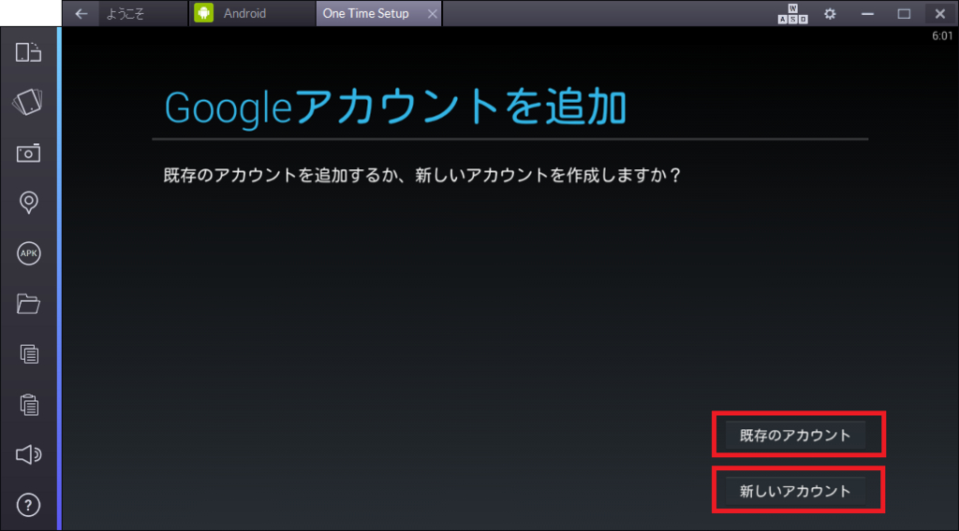This screenshot has width=959, height=531.
Task: Click the copy icon in the sidebar
Action: [x=29, y=354]
